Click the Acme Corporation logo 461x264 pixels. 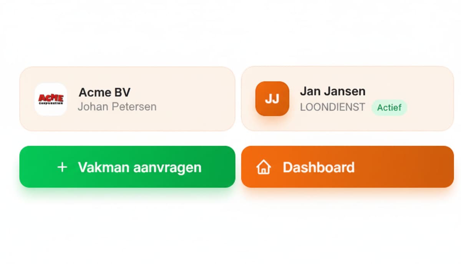[51, 99]
